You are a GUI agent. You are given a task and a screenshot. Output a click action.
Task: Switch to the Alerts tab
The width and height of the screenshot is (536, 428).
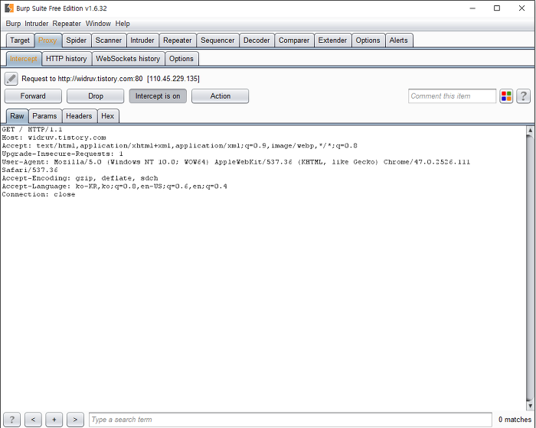(399, 41)
